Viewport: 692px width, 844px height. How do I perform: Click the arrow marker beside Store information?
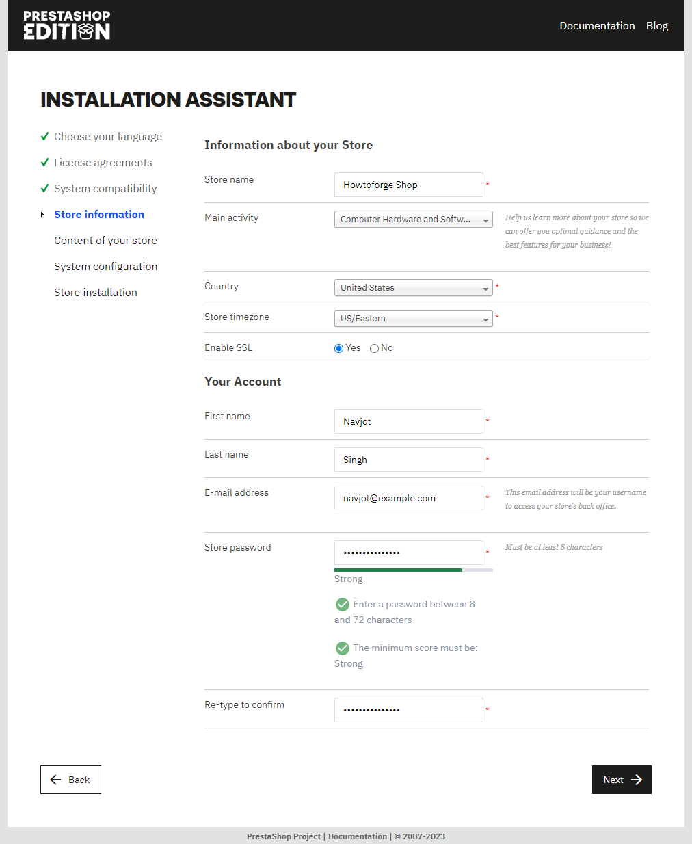[42, 215]
